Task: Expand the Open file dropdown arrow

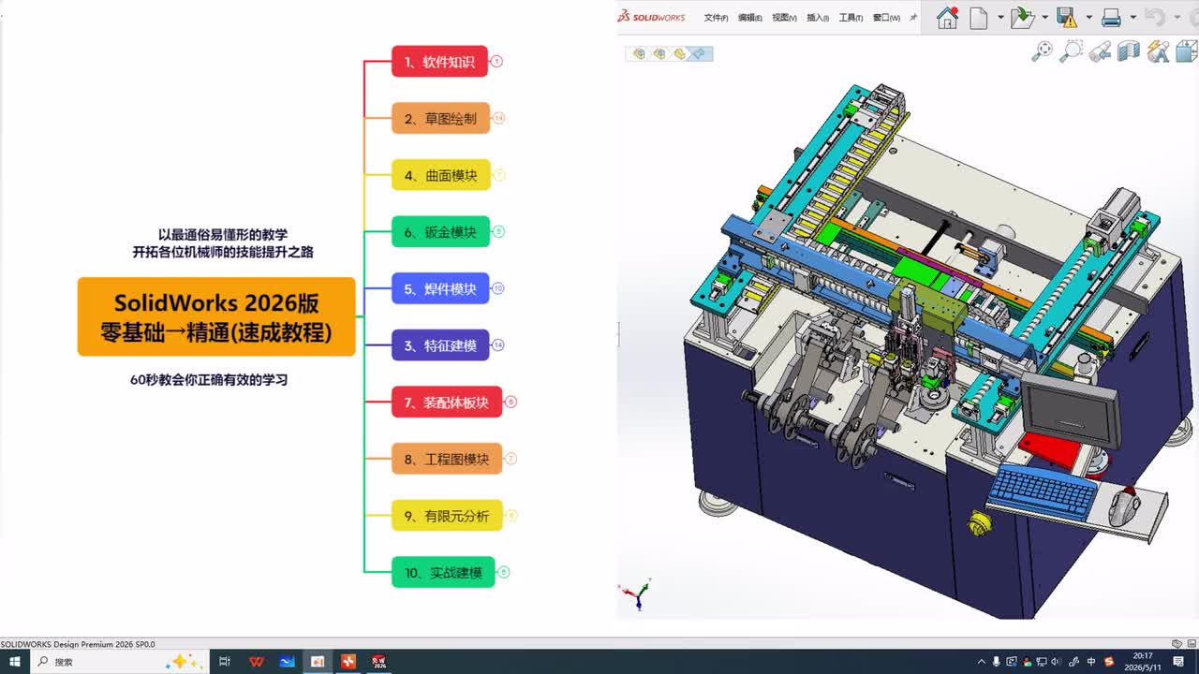Action: pos(1044,18)
